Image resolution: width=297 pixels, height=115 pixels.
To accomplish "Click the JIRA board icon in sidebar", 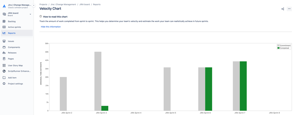I will point(4,14).
